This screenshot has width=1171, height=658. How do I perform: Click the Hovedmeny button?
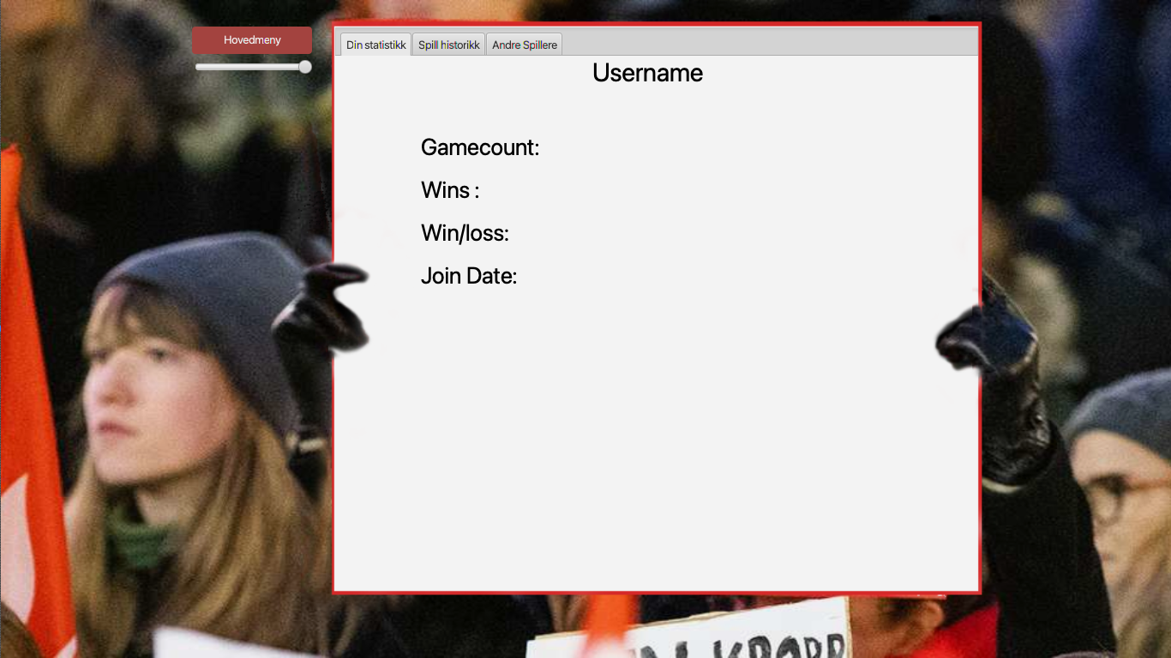(x=252, y=40)
